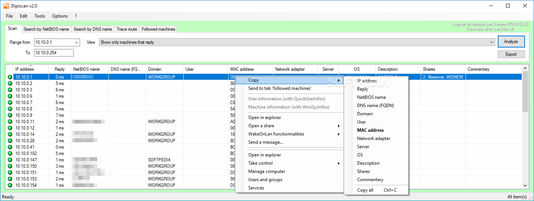Open the Options menu
Screen dimensions: 534x201
[60, 16]
